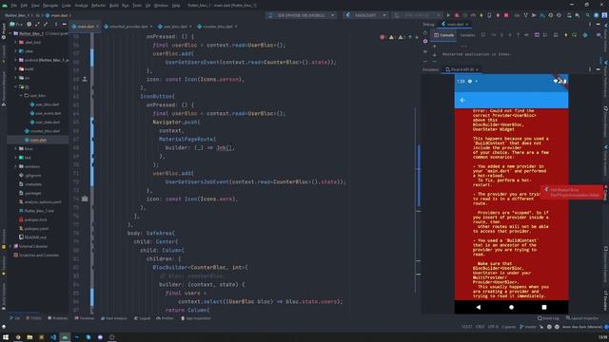Open the Project tool window sidebar button
Image resolution: width=609 pixels, height=342 pixels.
(x=4, y=31)
